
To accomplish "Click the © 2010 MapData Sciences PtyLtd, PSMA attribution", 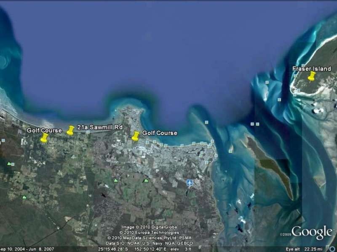I will point(150,238).
